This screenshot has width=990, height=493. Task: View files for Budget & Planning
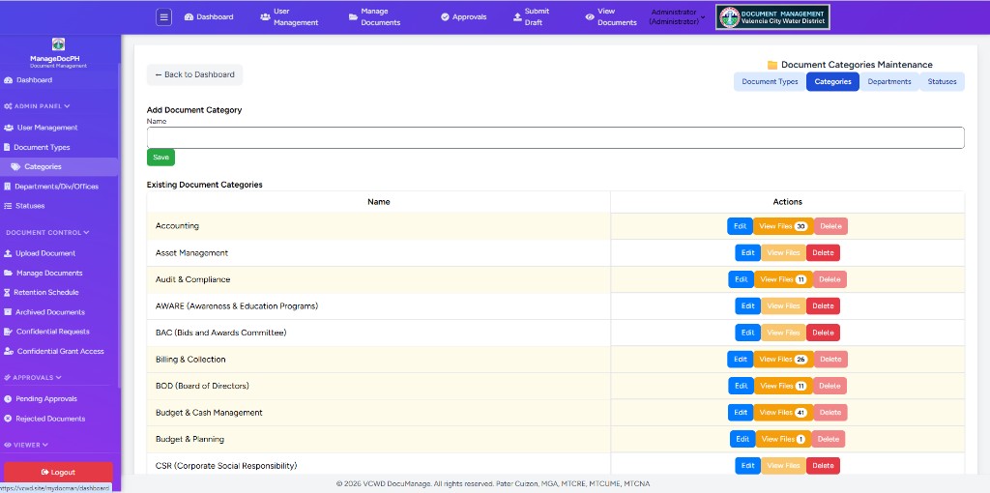(783, 439)
